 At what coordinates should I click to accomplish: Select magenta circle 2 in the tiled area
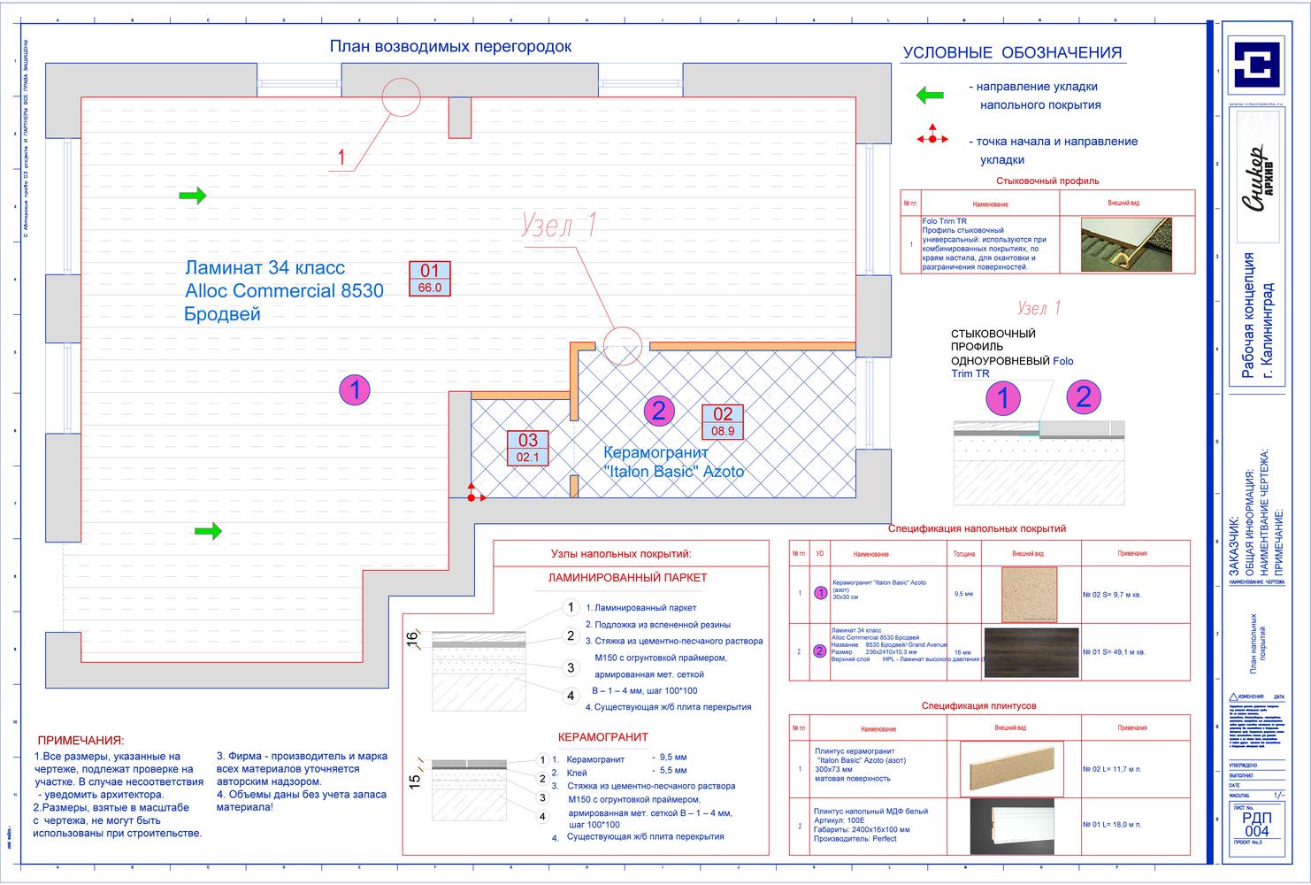click(x=658, y=410)
